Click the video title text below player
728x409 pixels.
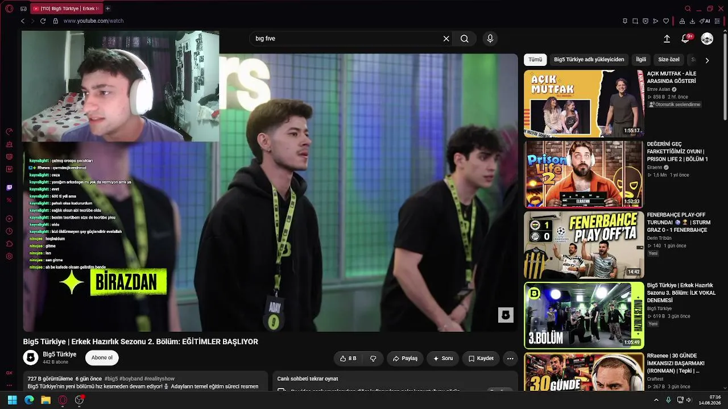[x=140, y=341]
